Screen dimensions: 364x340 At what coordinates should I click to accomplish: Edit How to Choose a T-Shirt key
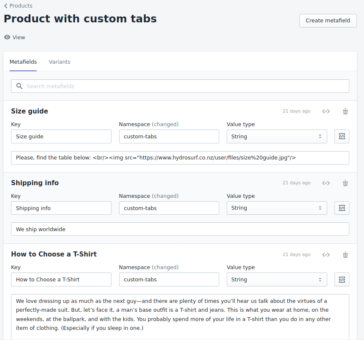point(61,280)
